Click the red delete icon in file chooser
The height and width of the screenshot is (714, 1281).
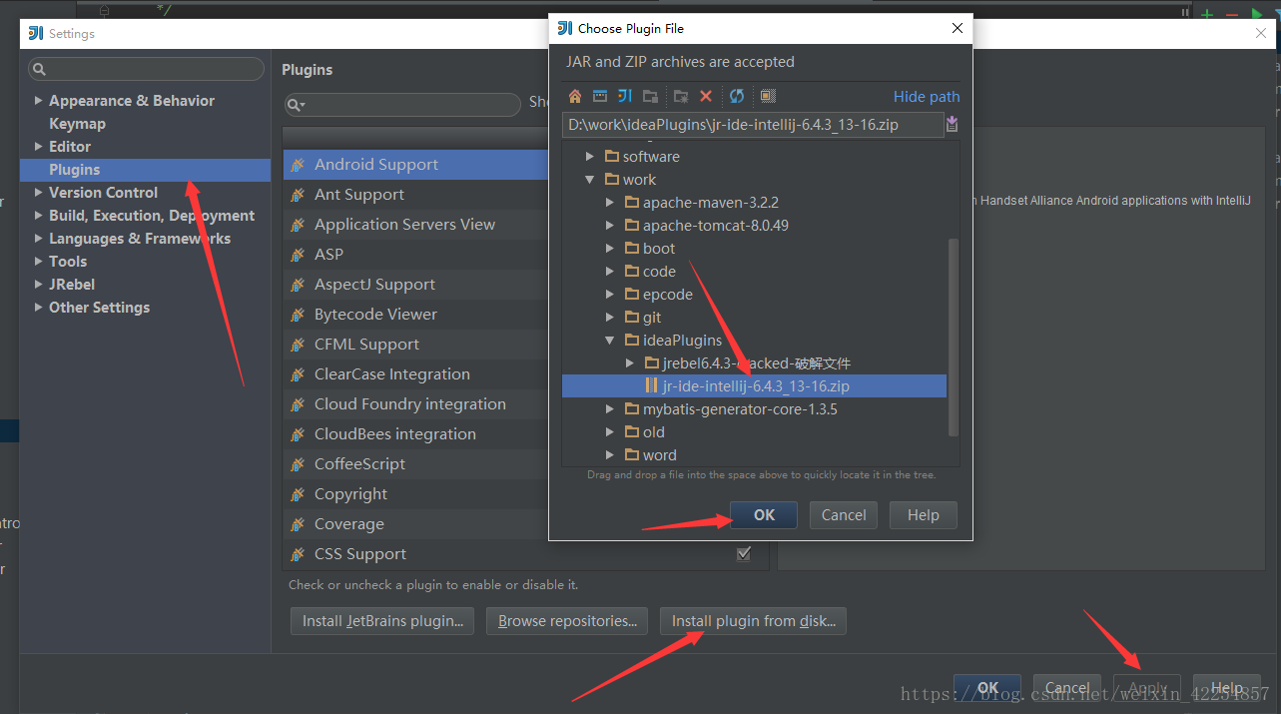pos(706,96)
